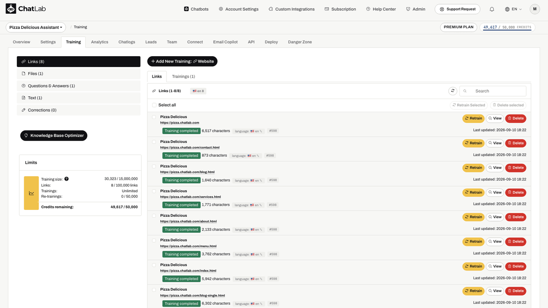Tick checkbox for blog.html link
Viewport: 548px width, 308px height.
[x=154, y=167]
